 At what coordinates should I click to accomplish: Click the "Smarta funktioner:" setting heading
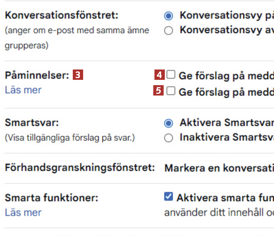pyautogui.click(x=51, y=198)
